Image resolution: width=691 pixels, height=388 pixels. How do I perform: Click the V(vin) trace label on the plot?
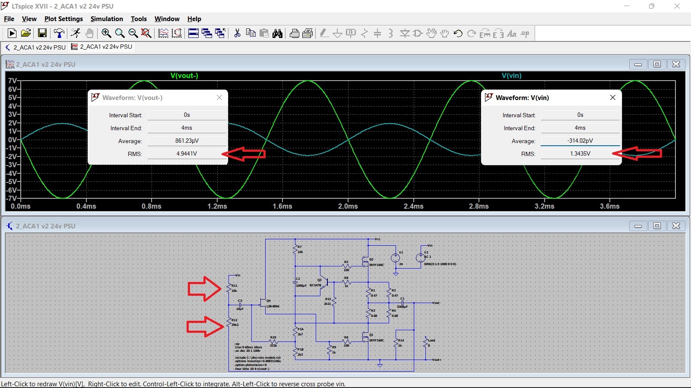[512, 75]
